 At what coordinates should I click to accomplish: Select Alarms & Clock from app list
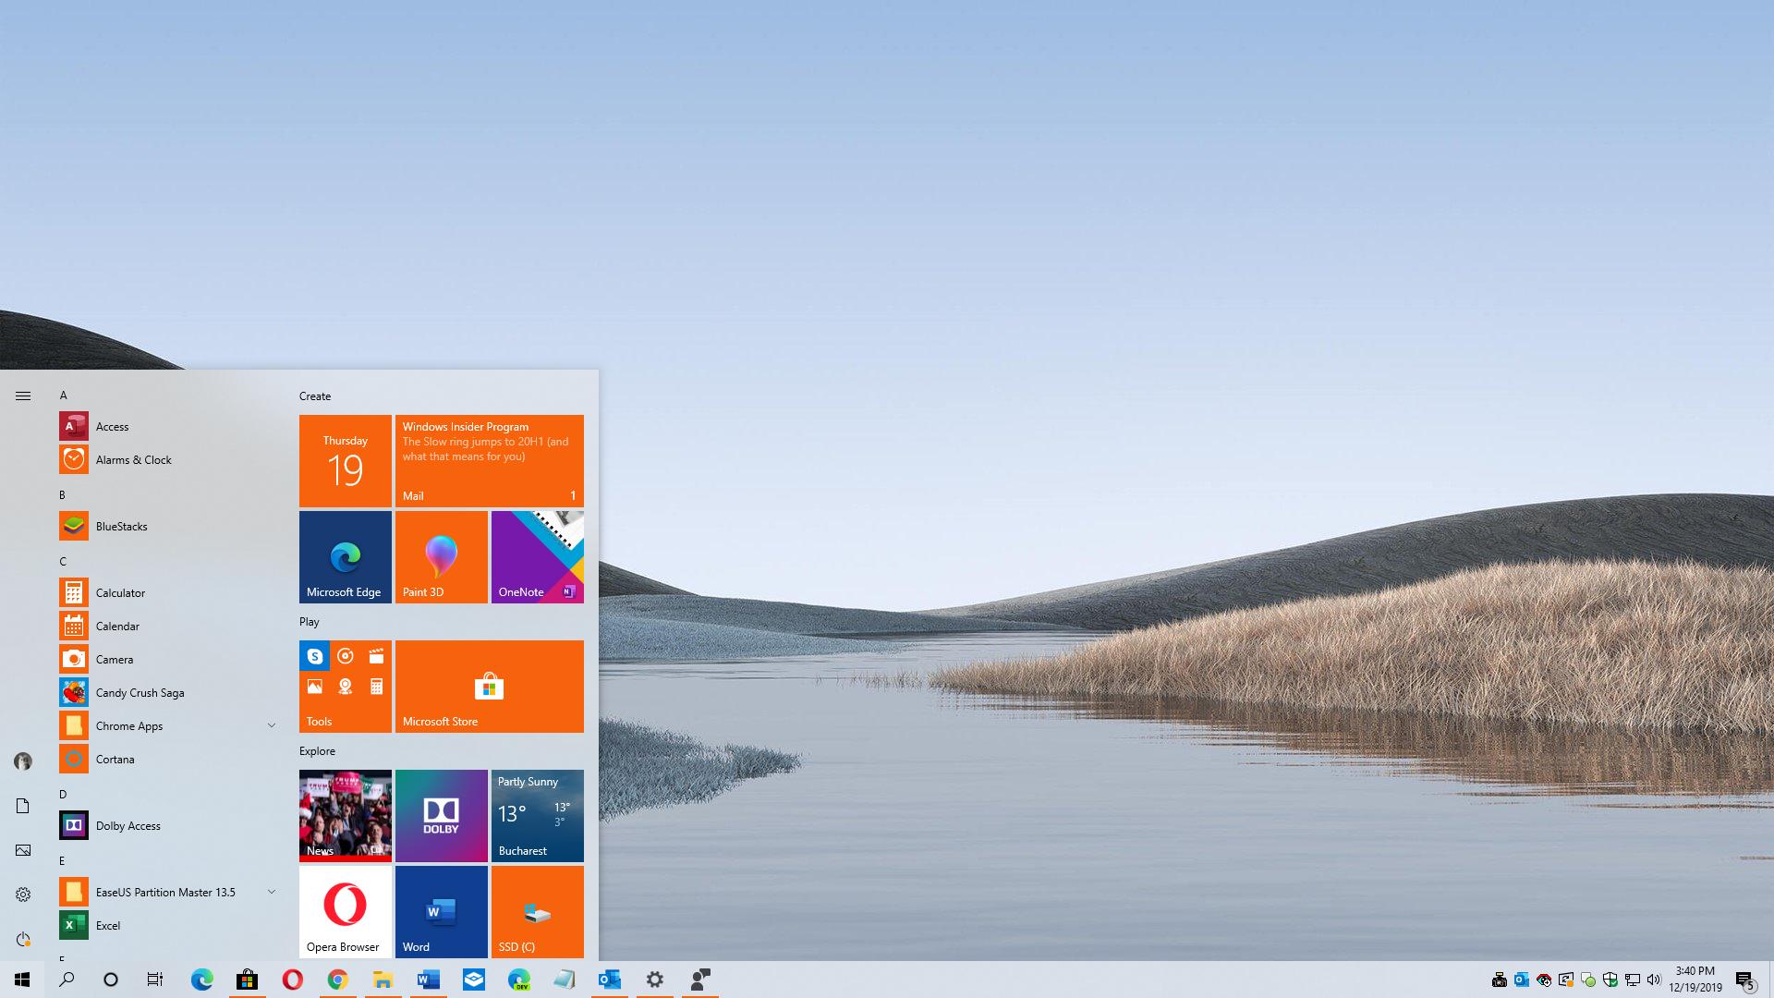(x=134, y=459)
